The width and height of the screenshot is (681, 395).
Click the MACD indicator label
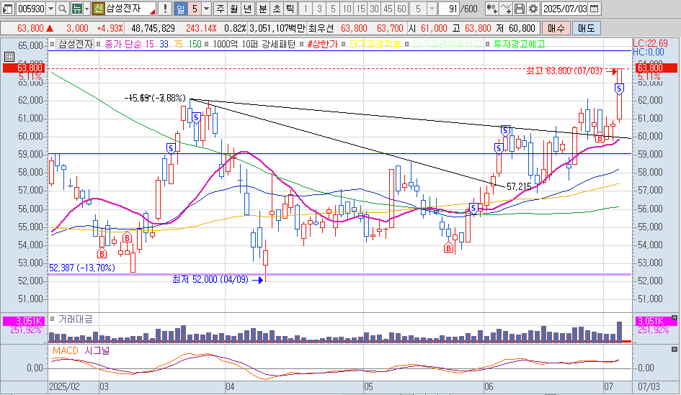click(x=65, y=350)
